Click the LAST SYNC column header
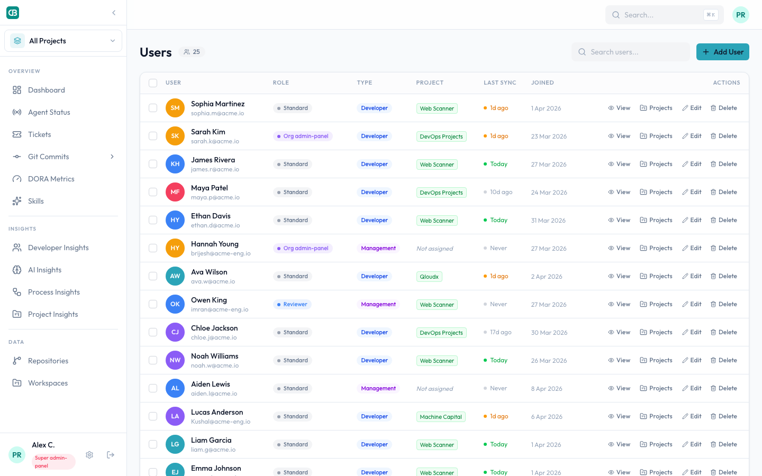Viewport: 762px width, 476px height. click(x=500, y=83)
